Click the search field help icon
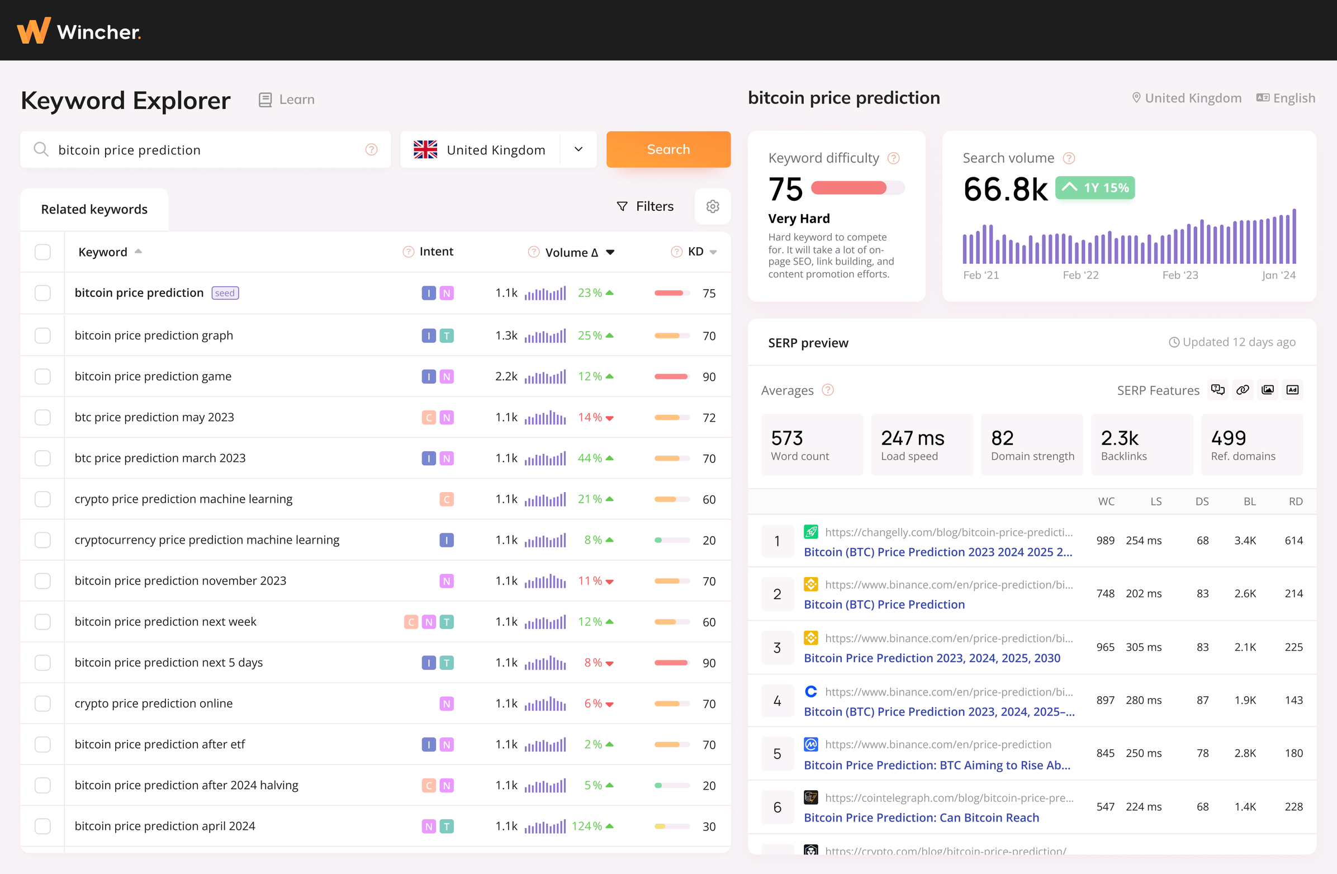The height and width of the screenshot is (874, 1337). coord(371,149)
